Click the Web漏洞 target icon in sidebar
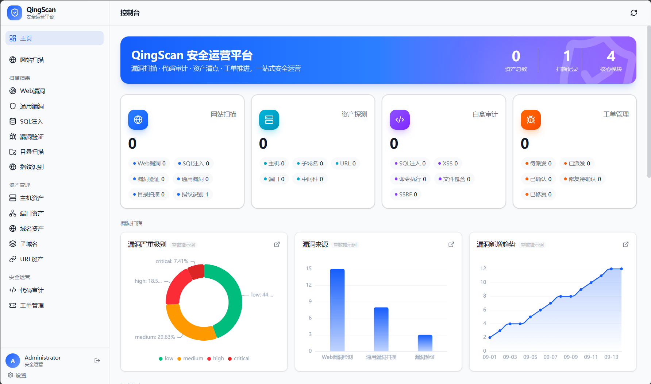651x384 pixels. pos(13,91)
